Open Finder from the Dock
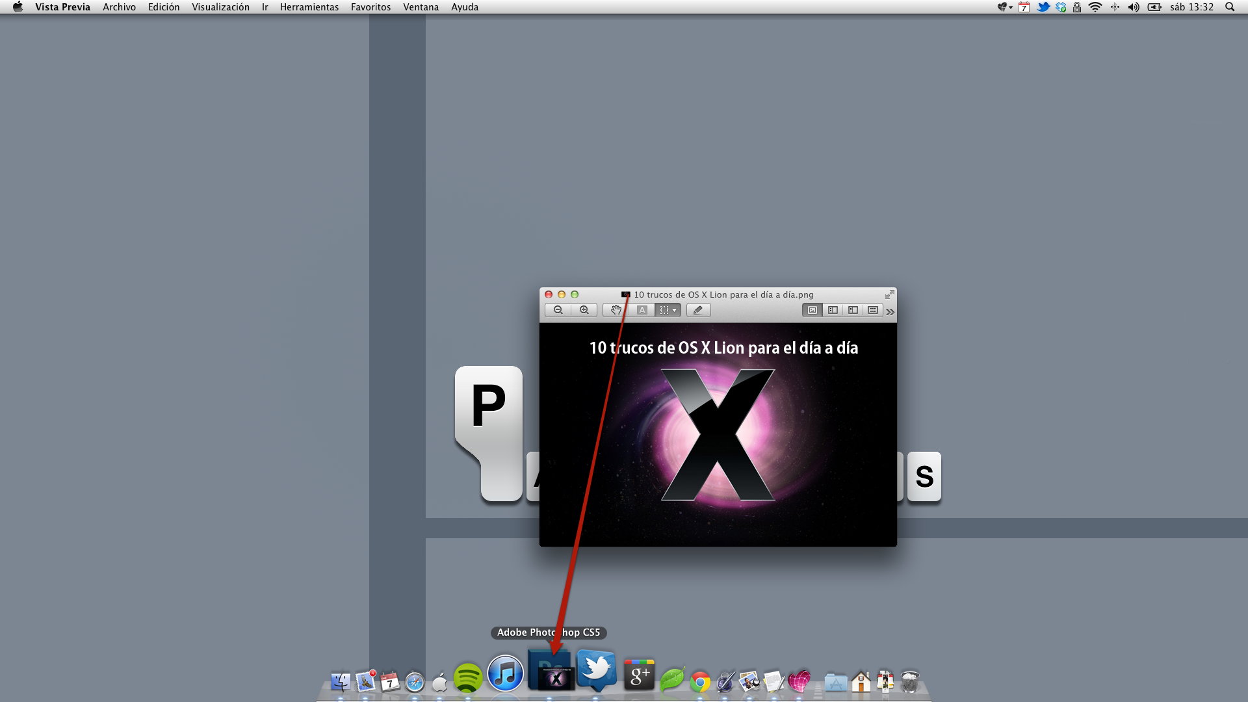The width and height of the screenshot is (1248, 702). 340,682
